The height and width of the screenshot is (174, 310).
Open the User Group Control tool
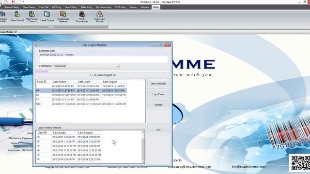[x=31, y=17]
